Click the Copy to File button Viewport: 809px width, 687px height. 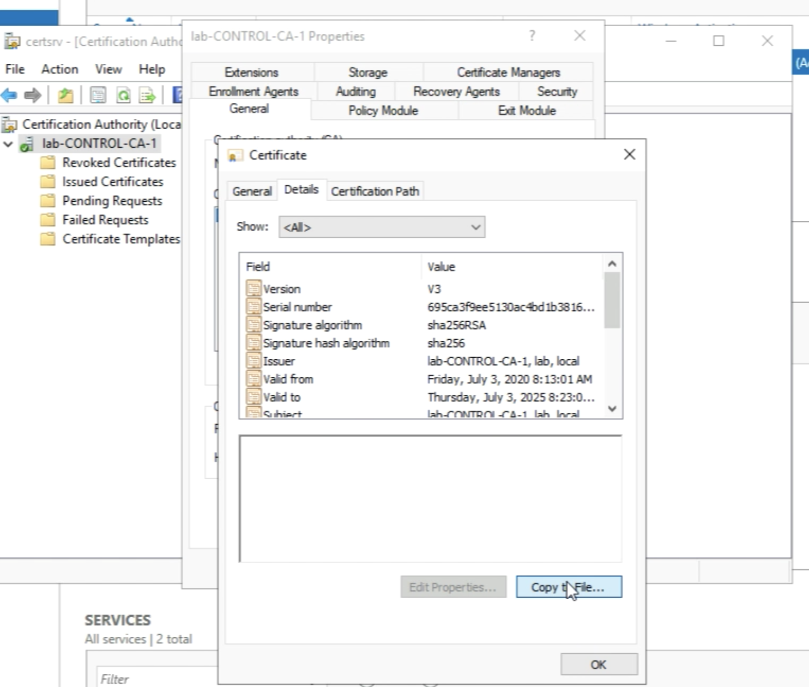568,587
